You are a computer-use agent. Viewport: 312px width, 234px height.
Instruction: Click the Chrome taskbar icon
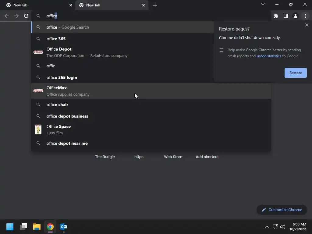tap(50, 227)
